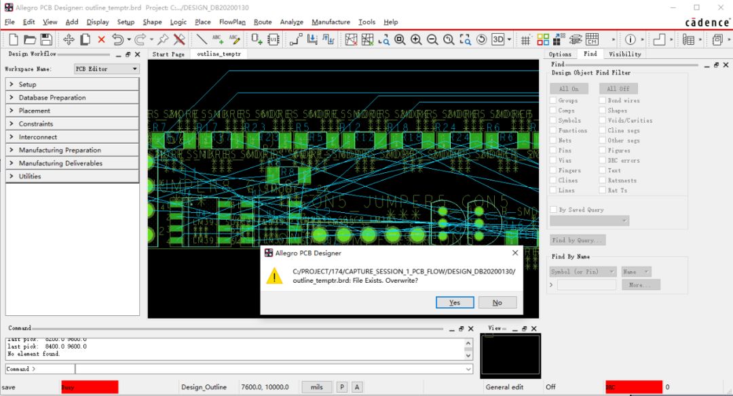Click the Copy tool icon
The width and height of the screenshot is (733, 396).
(x=85, y=40)
